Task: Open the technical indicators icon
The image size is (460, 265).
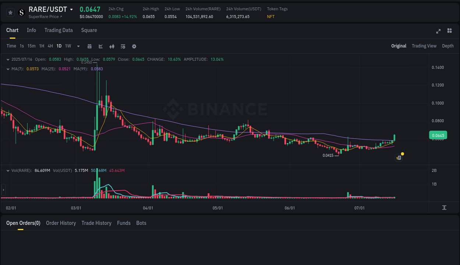Action: coord(123,46)
